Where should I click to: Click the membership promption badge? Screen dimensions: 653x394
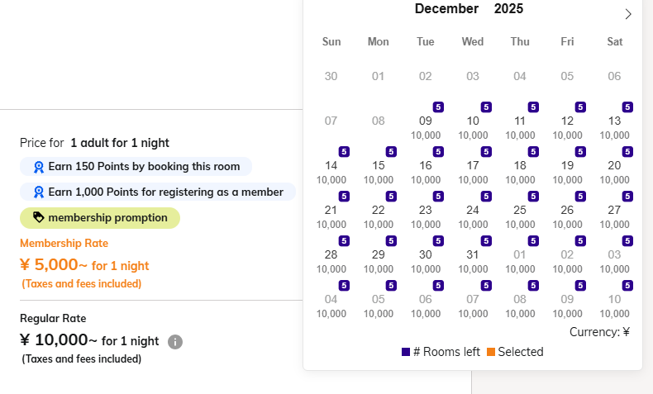click(100, 218)
